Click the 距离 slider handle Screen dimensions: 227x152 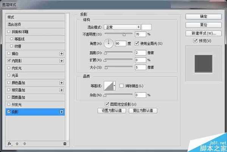(106, 53)
